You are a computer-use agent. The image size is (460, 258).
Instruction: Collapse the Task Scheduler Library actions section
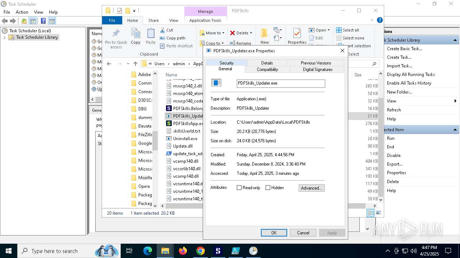pyautogui.click(x=455, y=40)
